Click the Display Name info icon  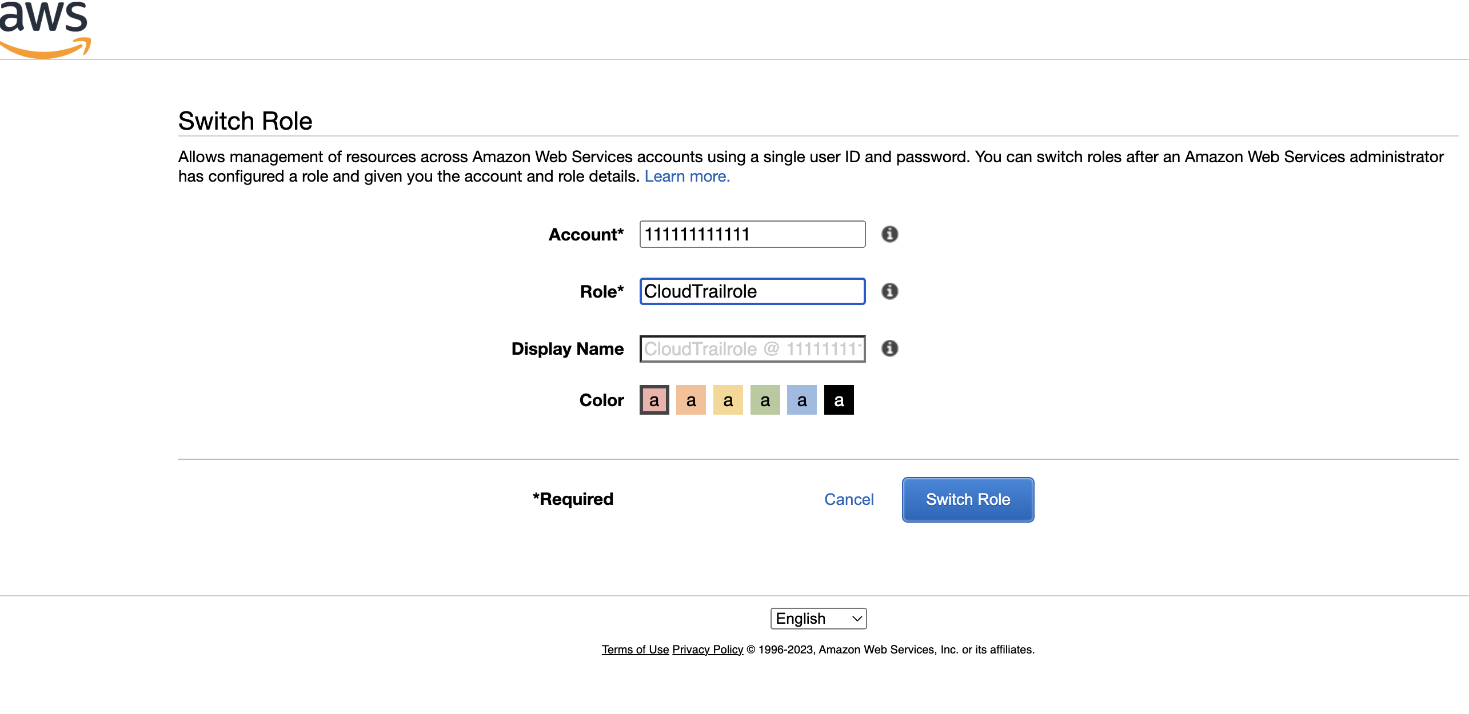(889, 348)
